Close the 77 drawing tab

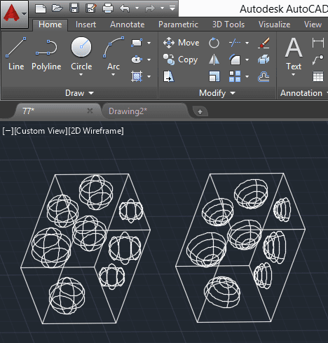(x=90, y=111)
